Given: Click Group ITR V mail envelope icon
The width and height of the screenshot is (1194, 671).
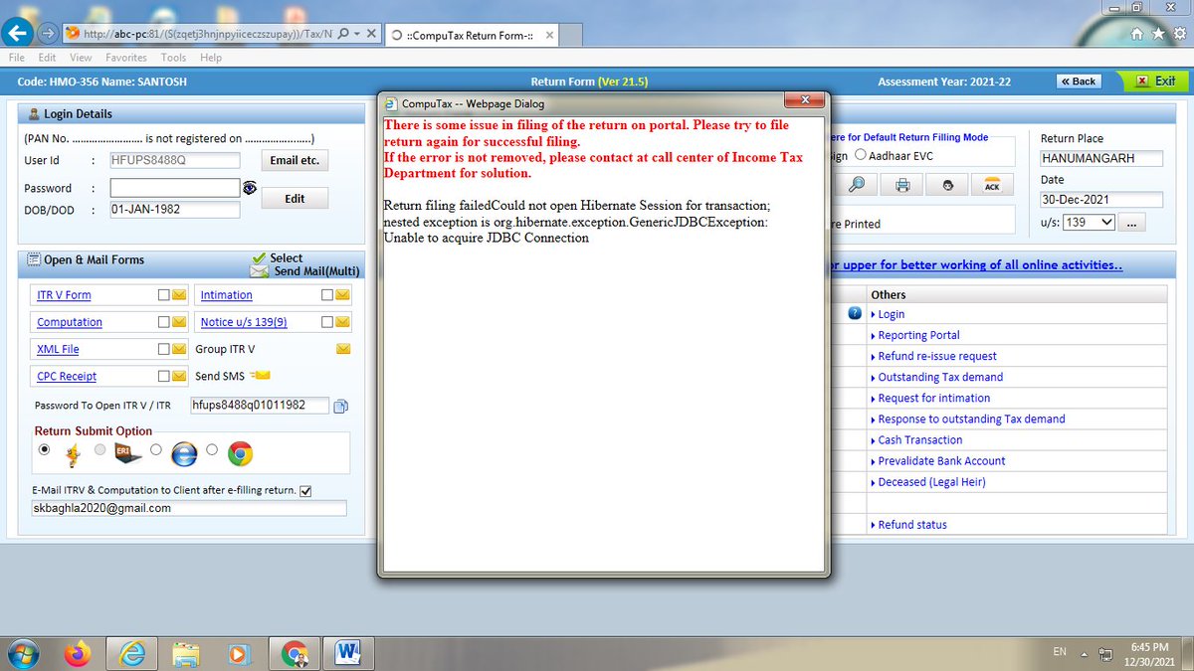Looking at the screenshot, I should click(343, 349).
